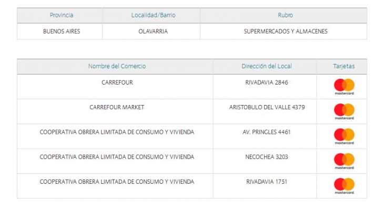Select SUPERMERCADOS Y ALMACENES cell

pyautogui.click(x=285, y=31)
